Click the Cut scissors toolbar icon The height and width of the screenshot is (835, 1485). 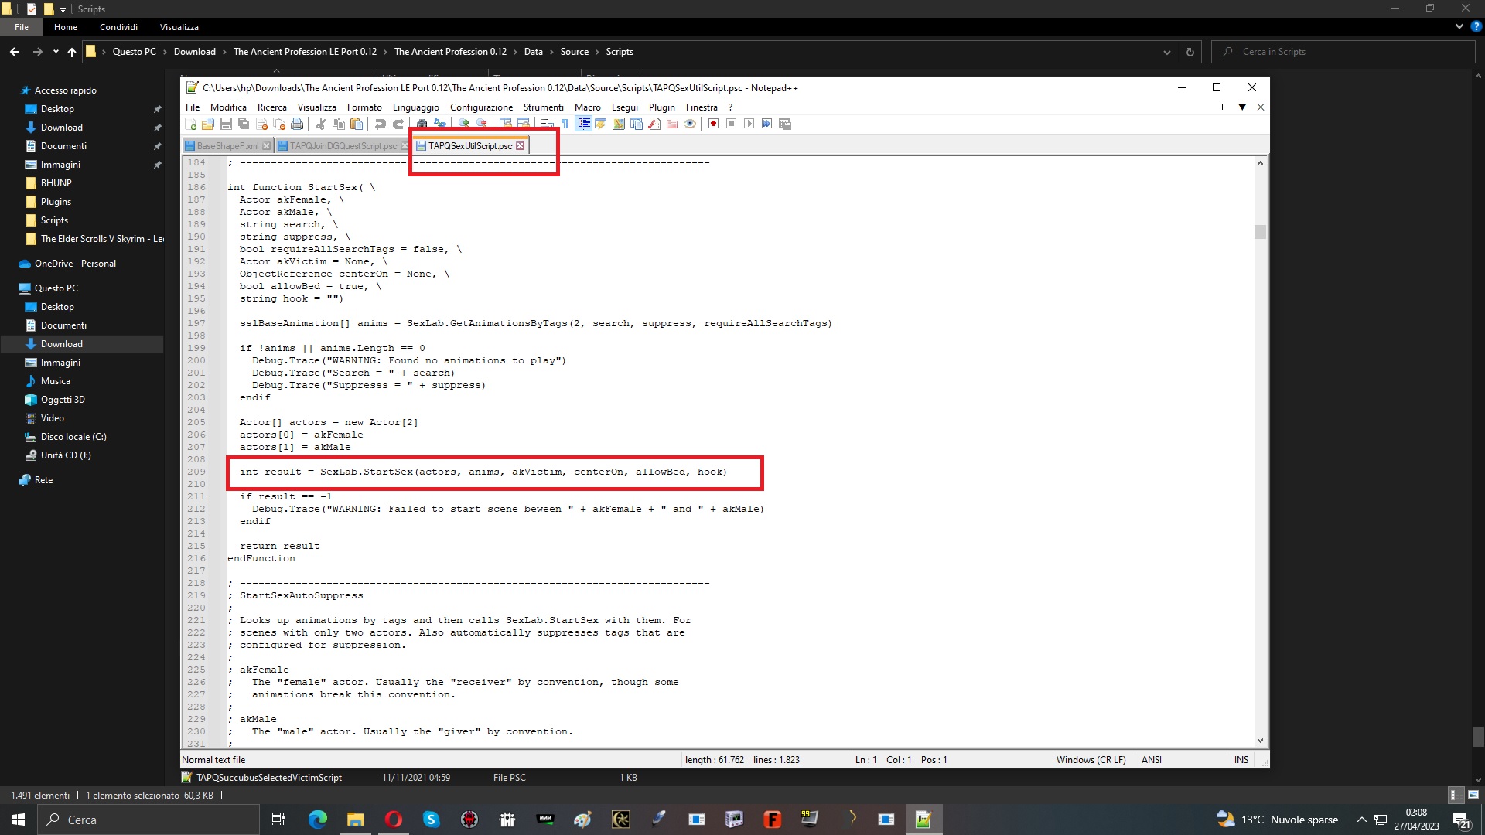(x=321, y=124)
